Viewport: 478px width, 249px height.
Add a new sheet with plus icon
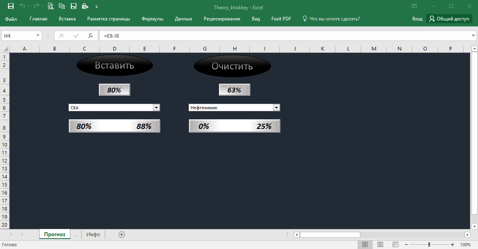tap(122, 235)
